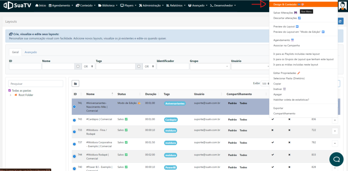
Task: Click the Pesquisar folder search field
Action: 36,83
